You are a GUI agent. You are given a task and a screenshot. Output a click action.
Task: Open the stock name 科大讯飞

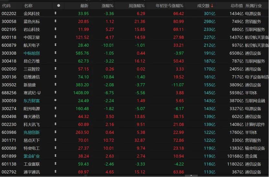click(x=32, y=124)
